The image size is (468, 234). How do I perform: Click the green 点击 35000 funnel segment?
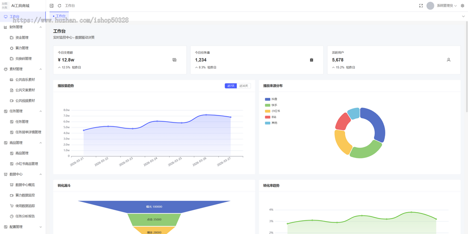(x=154, y=220)
